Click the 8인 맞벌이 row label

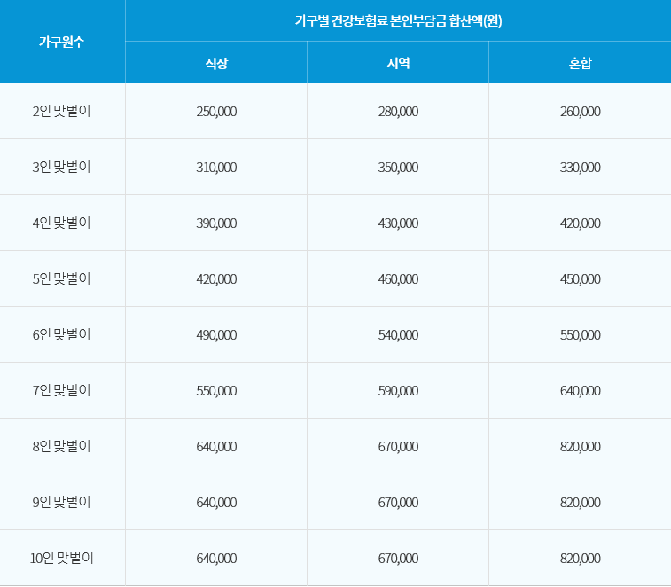(62, 447)
